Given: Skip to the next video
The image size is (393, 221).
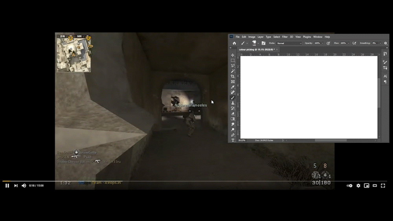Looking at the screenshot, I should click(x=16, y=186).
